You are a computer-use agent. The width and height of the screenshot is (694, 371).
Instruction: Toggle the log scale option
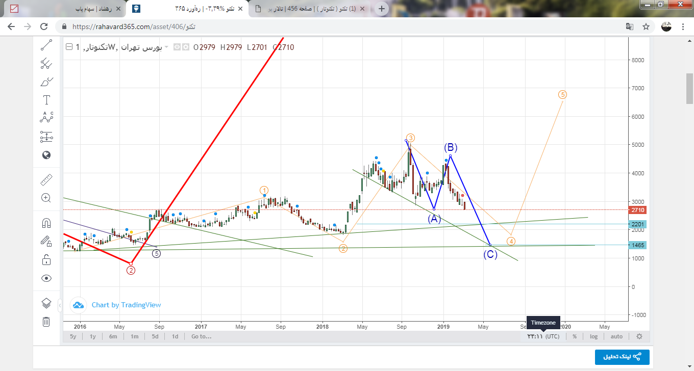coord(593,336)
